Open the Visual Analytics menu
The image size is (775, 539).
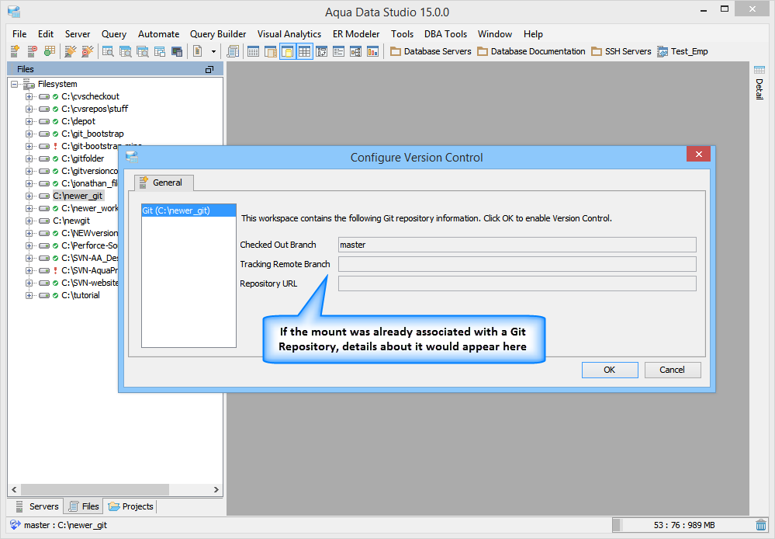(x=289, y=34)
